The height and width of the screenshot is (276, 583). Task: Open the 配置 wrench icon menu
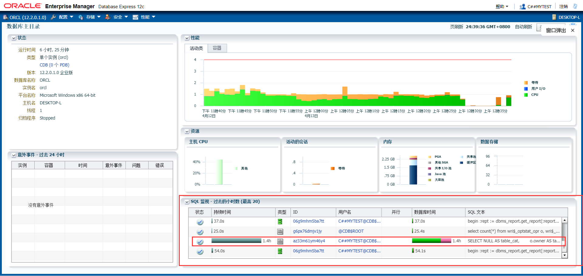coord(53,17)
